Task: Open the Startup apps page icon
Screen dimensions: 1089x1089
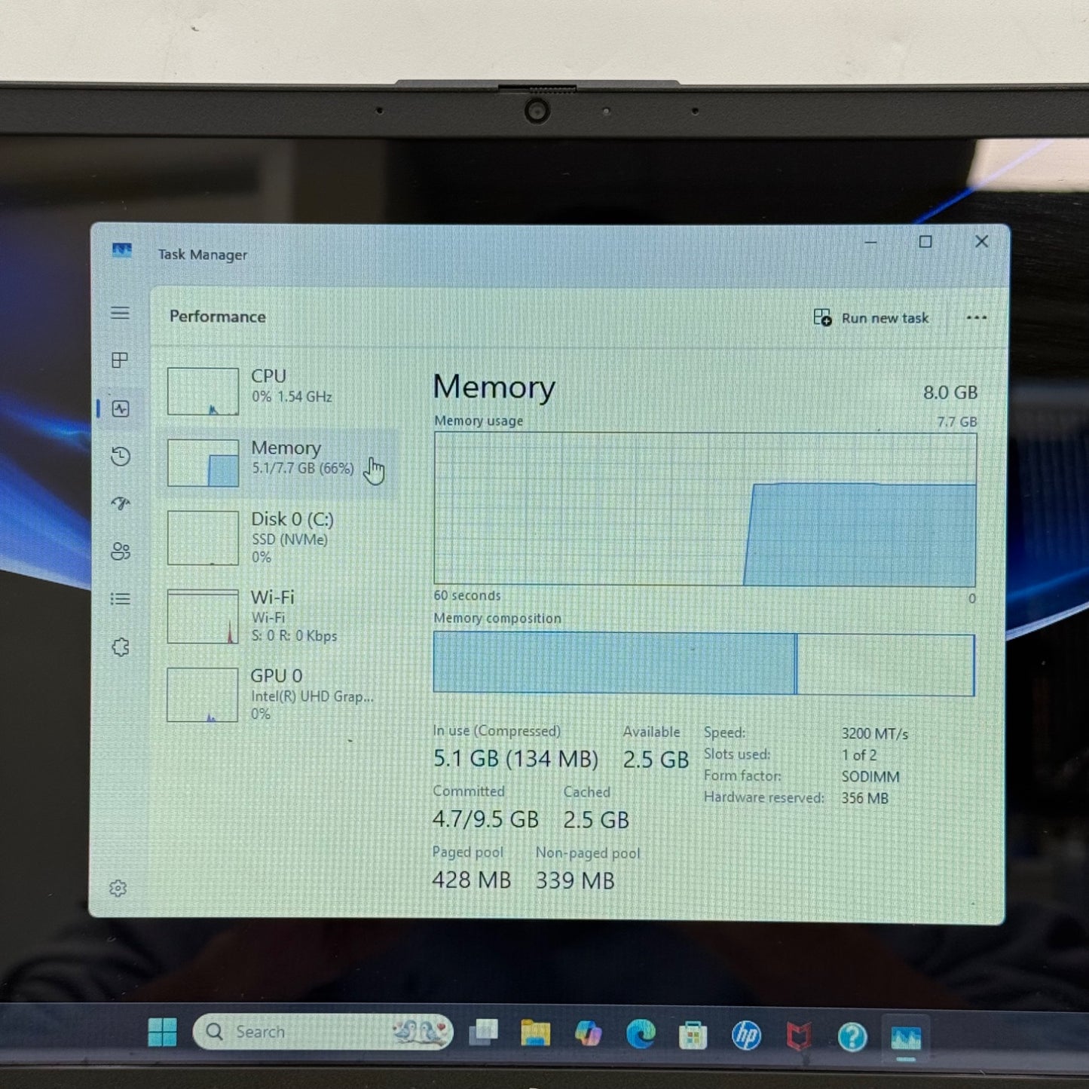Action: point(121,503)
